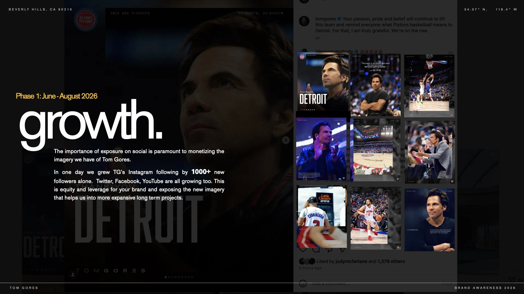Screen dimensions: 524x294
Task: Click the liker avatars next to Liked by
Action: pyautogui.click(x=307, y=261)
